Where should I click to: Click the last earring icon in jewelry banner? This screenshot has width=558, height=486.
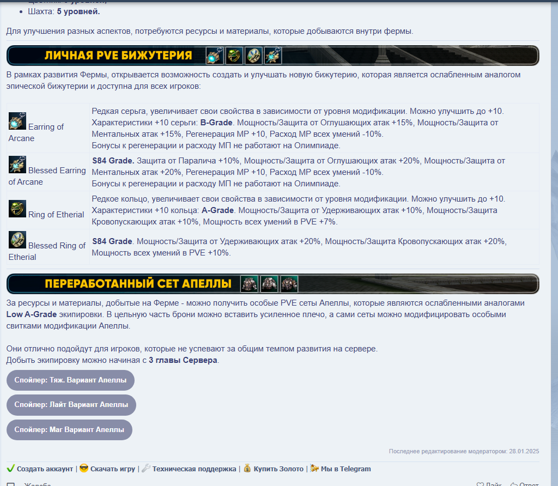coord(273,56)
